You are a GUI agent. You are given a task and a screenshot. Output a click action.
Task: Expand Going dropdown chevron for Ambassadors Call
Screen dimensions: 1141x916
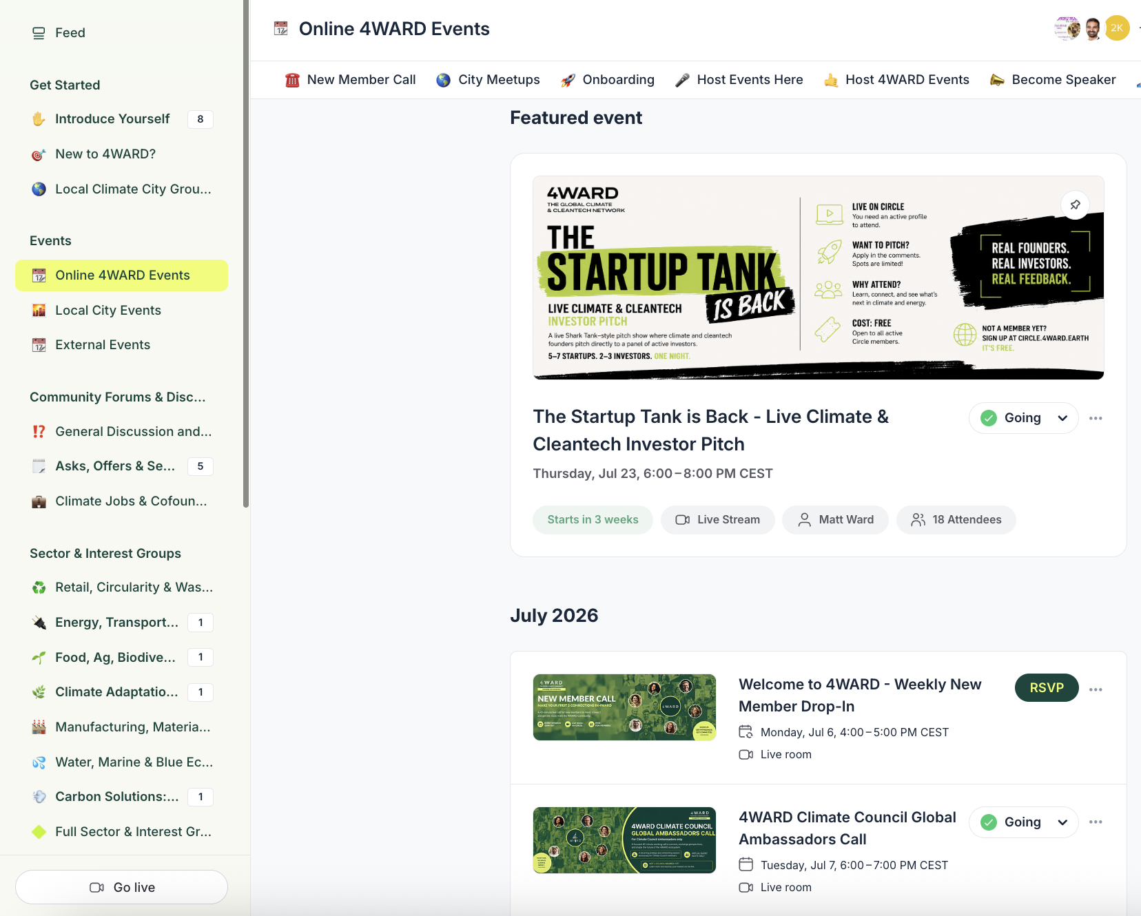click(1062, 822)
